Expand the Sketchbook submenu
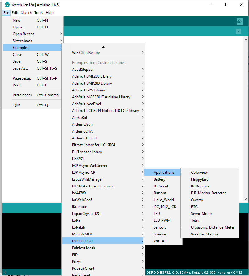The image size is (249, 276). coord(33,41)
